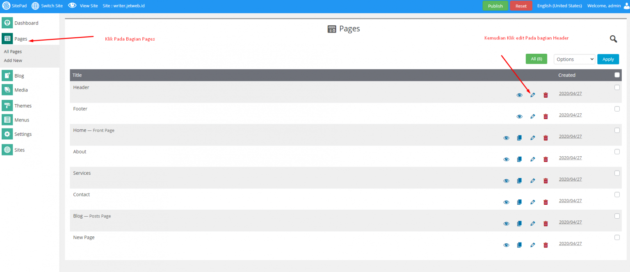Open the Options bulk action dropdown
630x272 pixels.
574,59
